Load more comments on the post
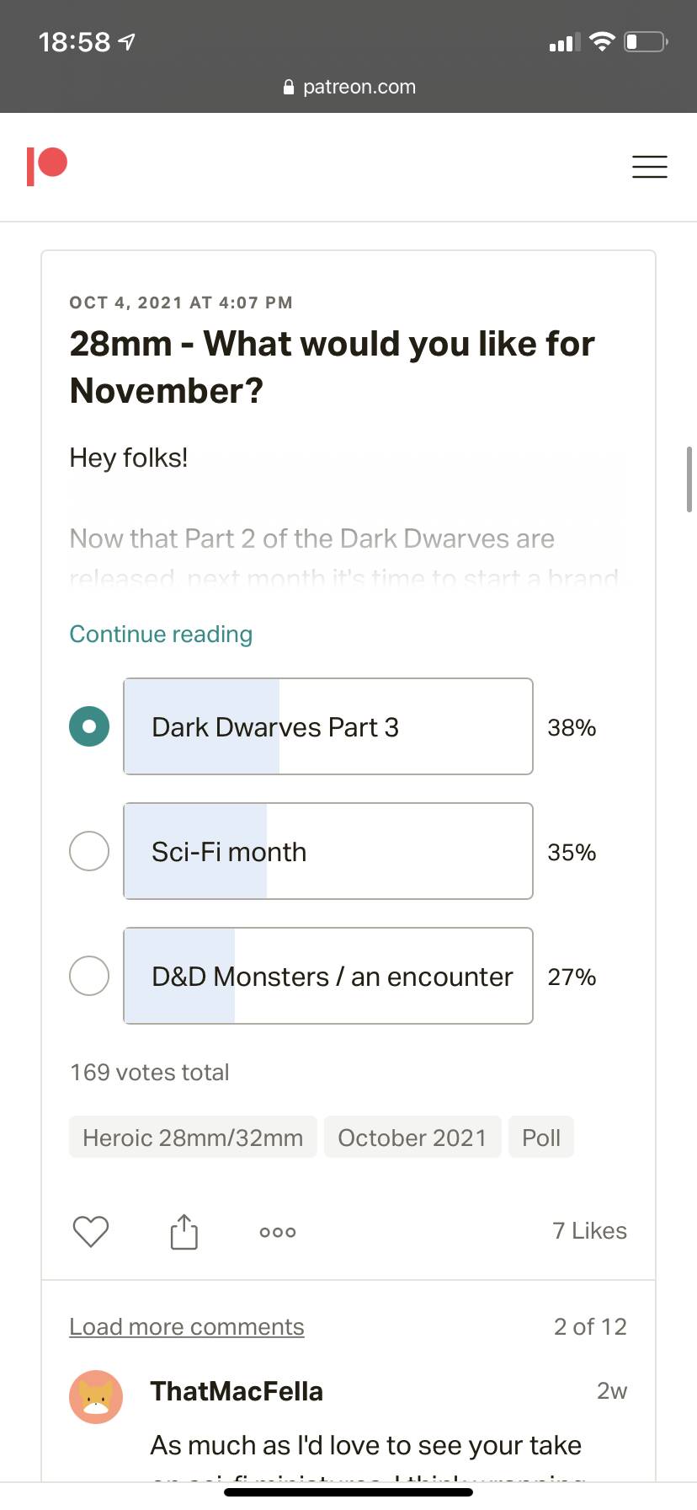Viewport: 697px width, 1510px height. pos(186,1326)
